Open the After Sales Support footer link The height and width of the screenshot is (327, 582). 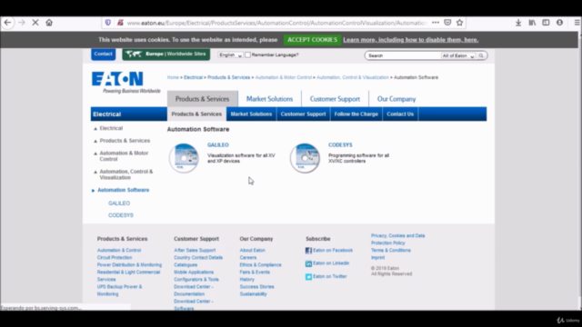(x=195, y=251)
